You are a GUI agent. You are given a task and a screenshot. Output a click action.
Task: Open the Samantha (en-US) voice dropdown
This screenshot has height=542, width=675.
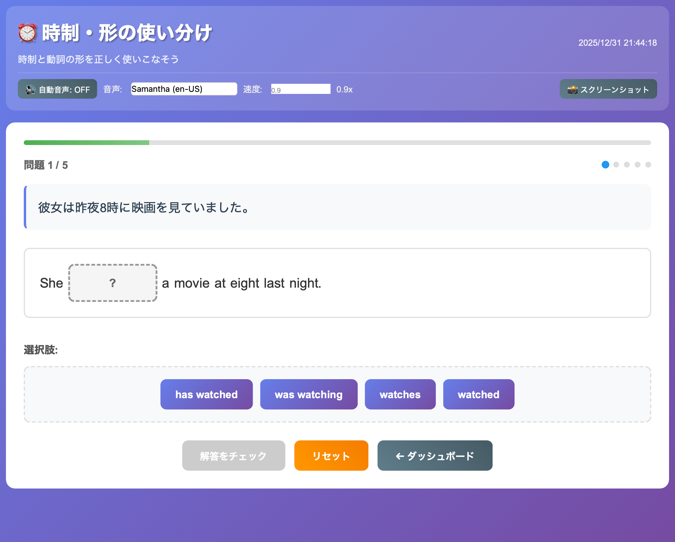point(184,89)
